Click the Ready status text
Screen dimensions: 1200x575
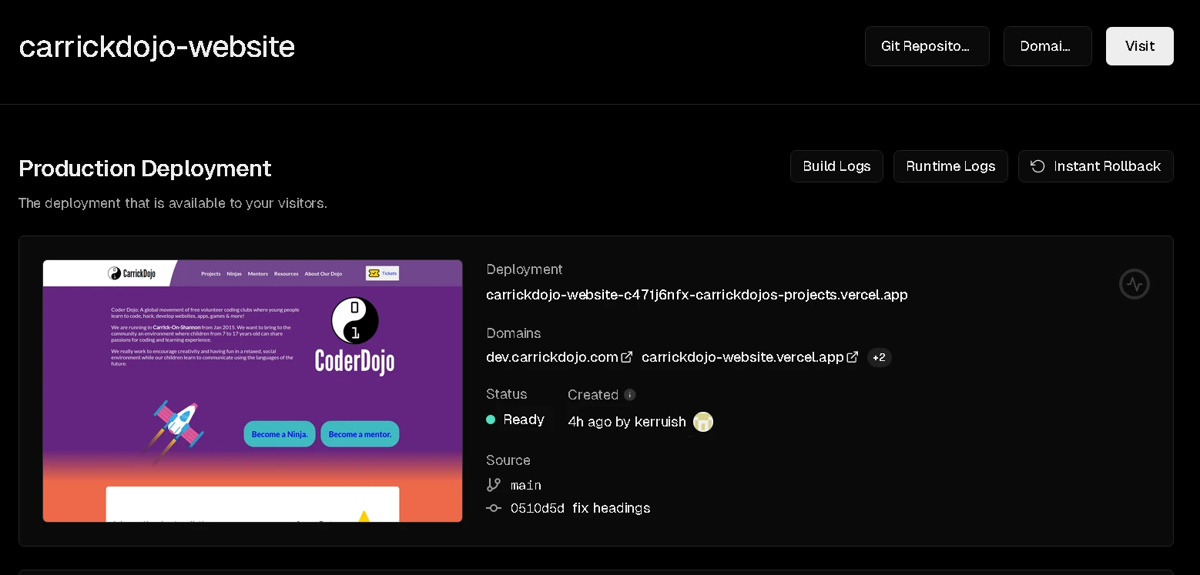point(524,420)
